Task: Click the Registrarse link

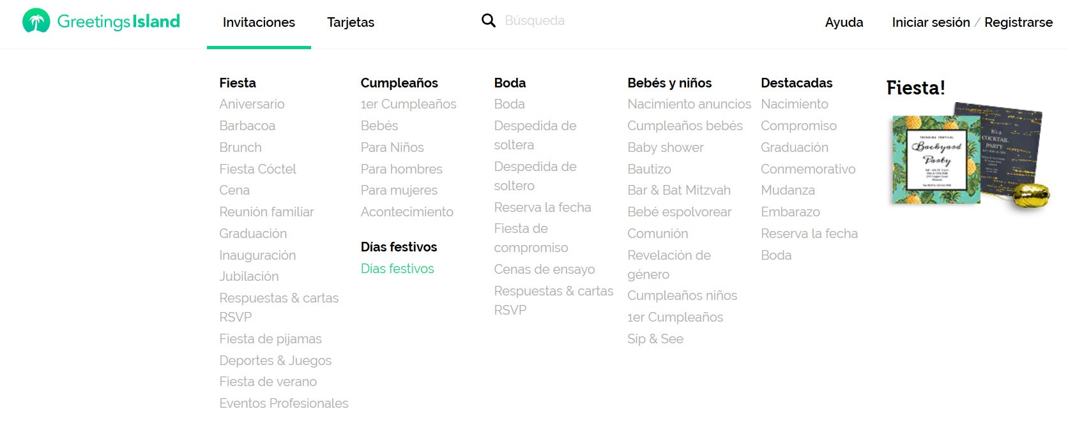Action: pos(1018,22)
